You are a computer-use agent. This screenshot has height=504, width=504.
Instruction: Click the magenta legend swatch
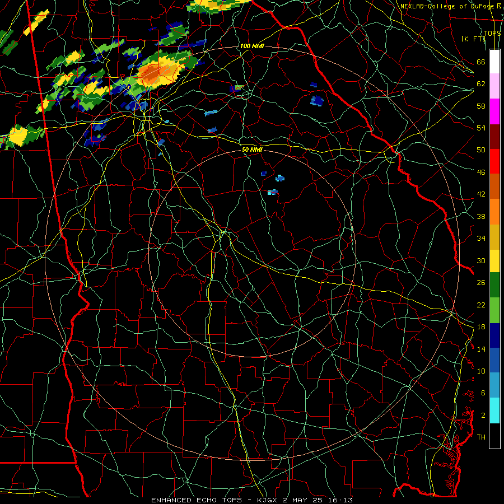(x=494, y=111)
